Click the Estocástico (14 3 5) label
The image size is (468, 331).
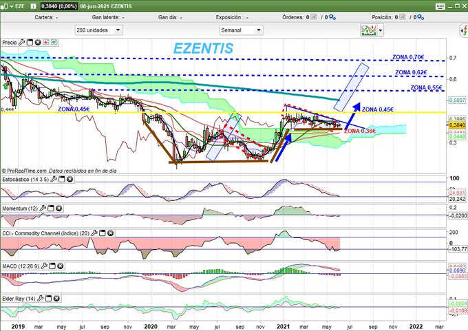point(25,180)
